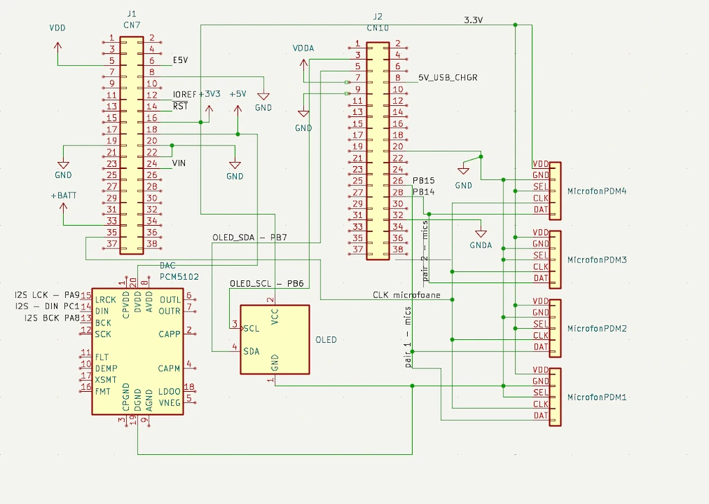The width and height of the screenshot is (709, 504).
Task: Click the VDD pin of MicrofonPDM1
Action: [x=540, y=370]
